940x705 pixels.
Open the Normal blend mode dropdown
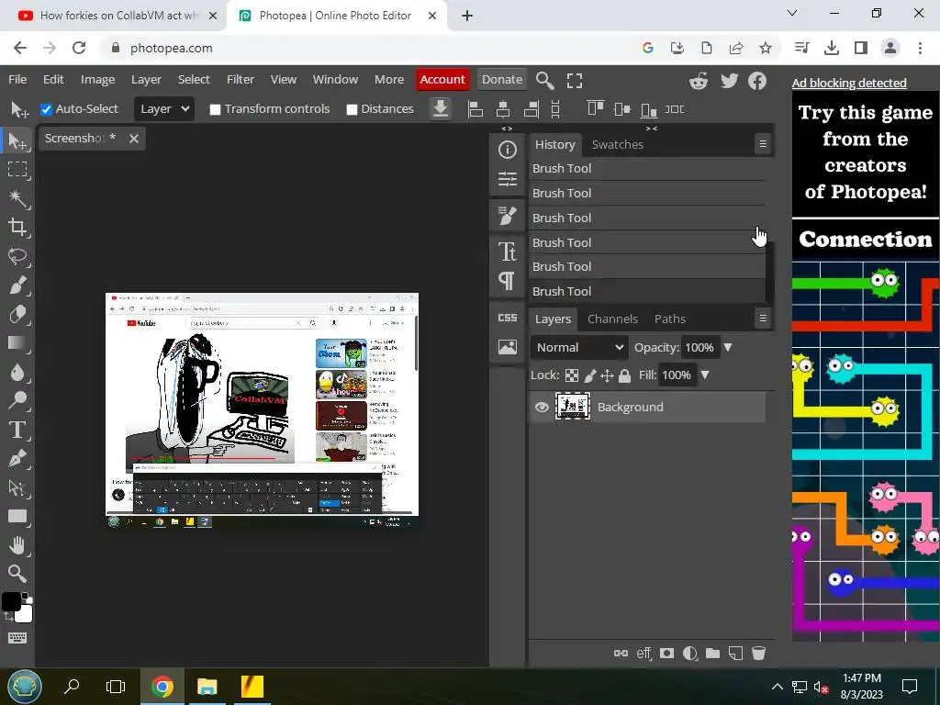579,348
